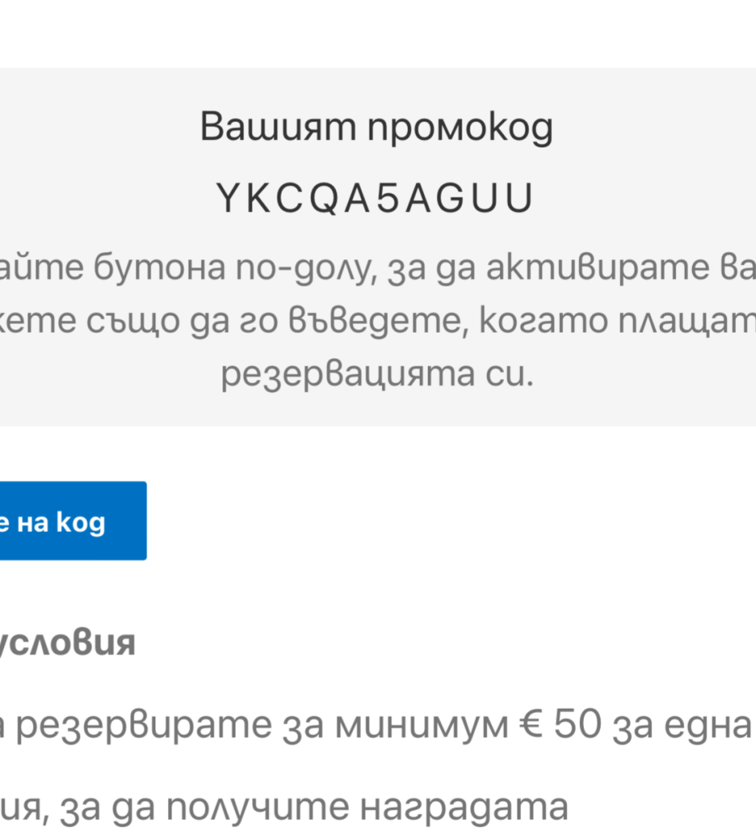This screenshot has width=756, height=832.
Task: Click the 'Вашият промокод' heading
Action: coord(376,127)
